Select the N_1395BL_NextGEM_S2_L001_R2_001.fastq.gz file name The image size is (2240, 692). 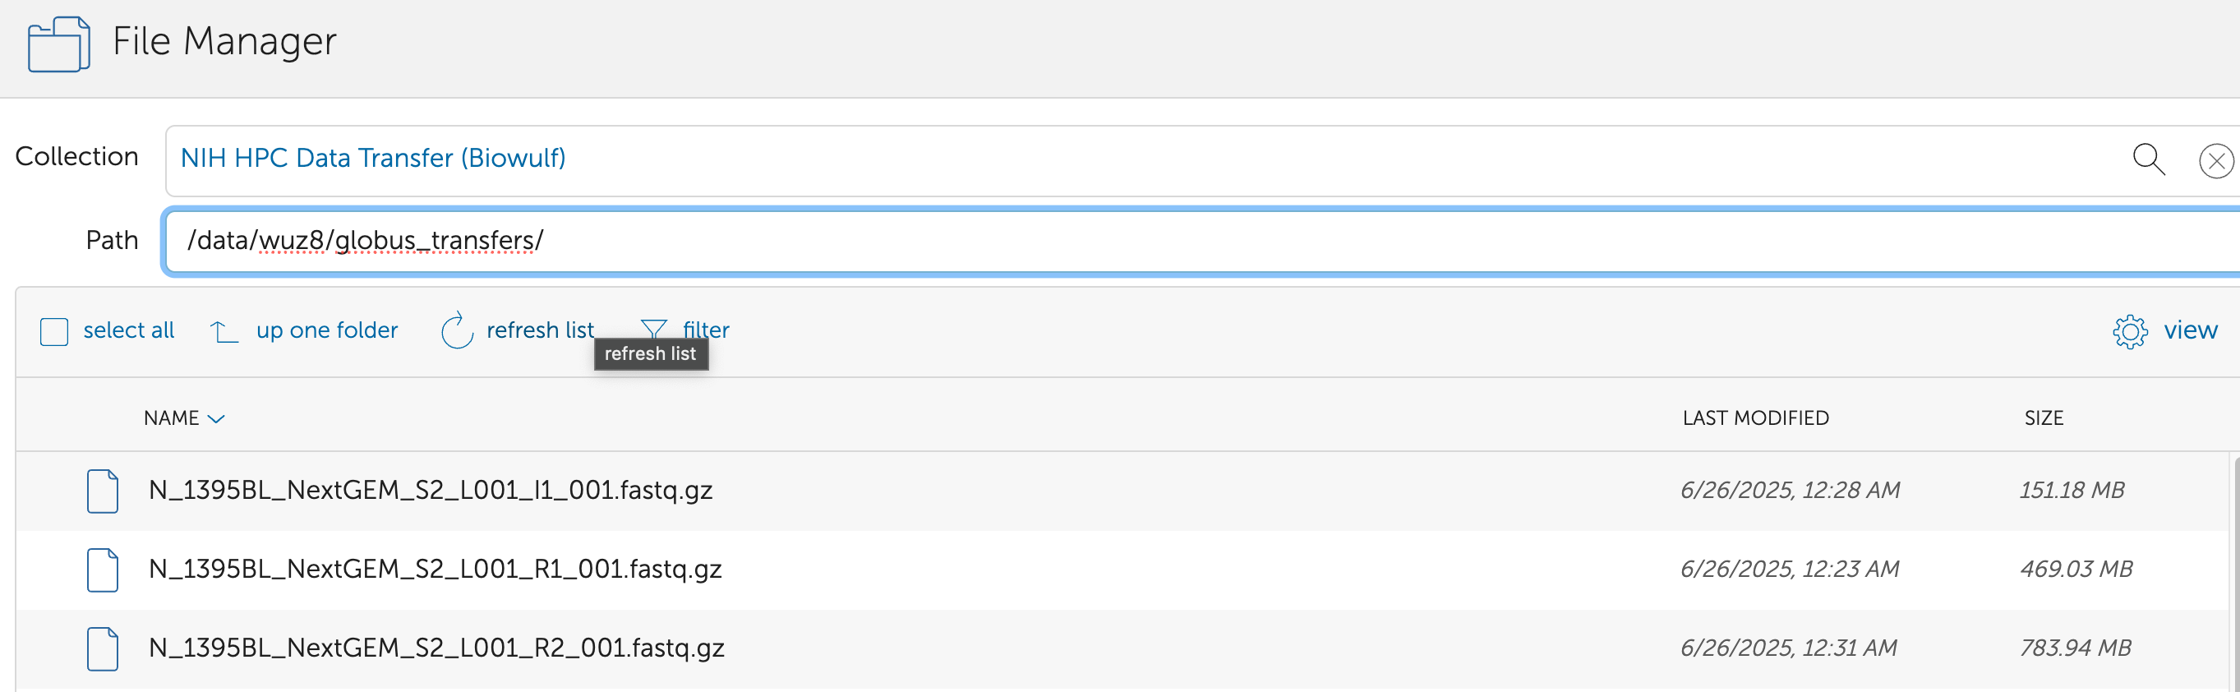click(436, 648)
